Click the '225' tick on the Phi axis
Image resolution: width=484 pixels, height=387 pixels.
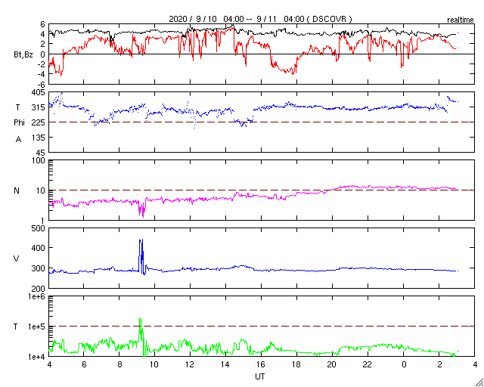(39, 122)
